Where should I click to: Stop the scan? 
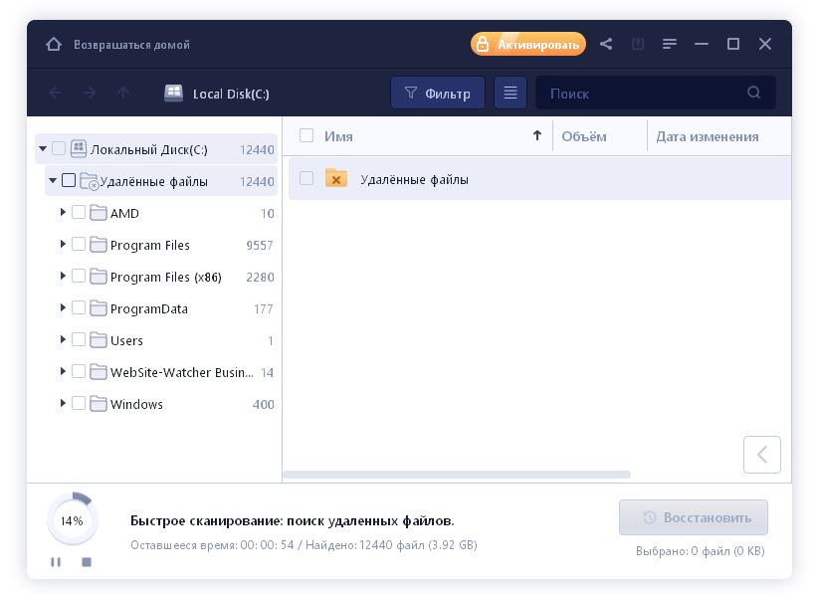tap(87, 562)
